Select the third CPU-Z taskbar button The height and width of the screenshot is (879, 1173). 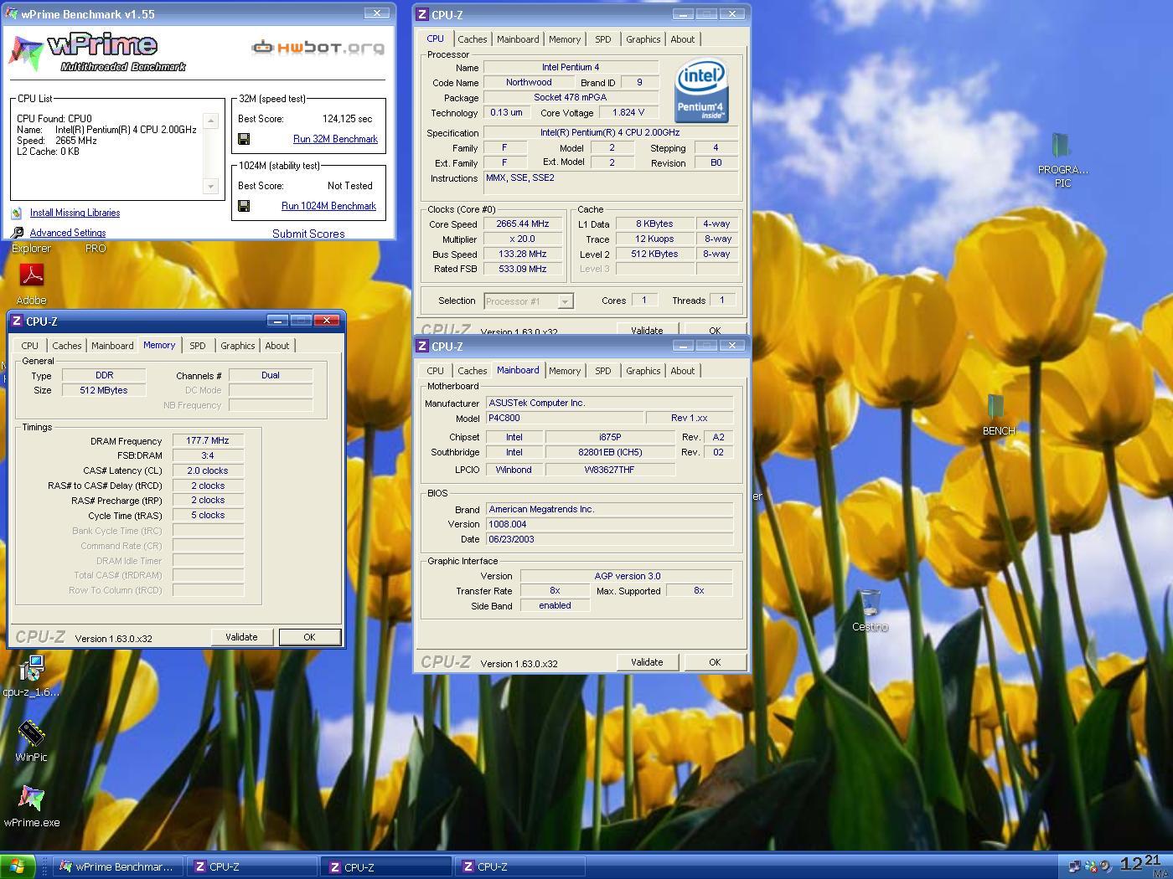point(520,866)
